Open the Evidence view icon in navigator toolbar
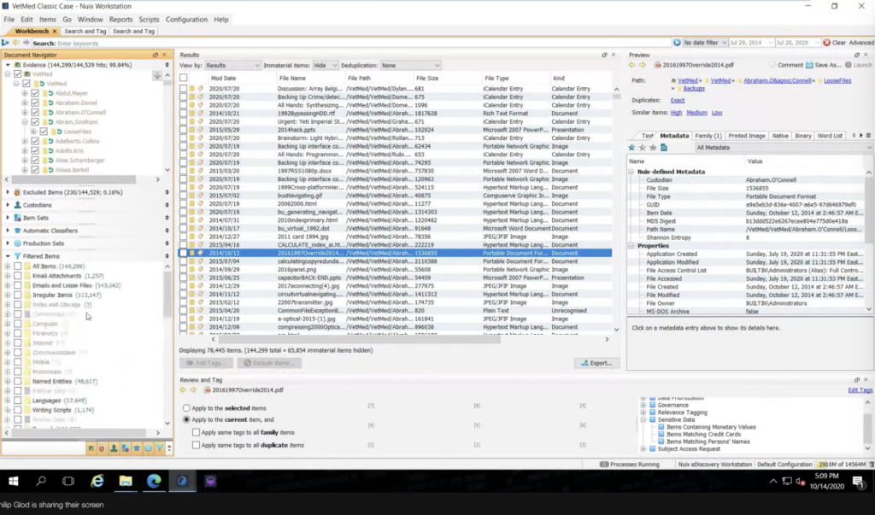 click(x=91, y=448)
